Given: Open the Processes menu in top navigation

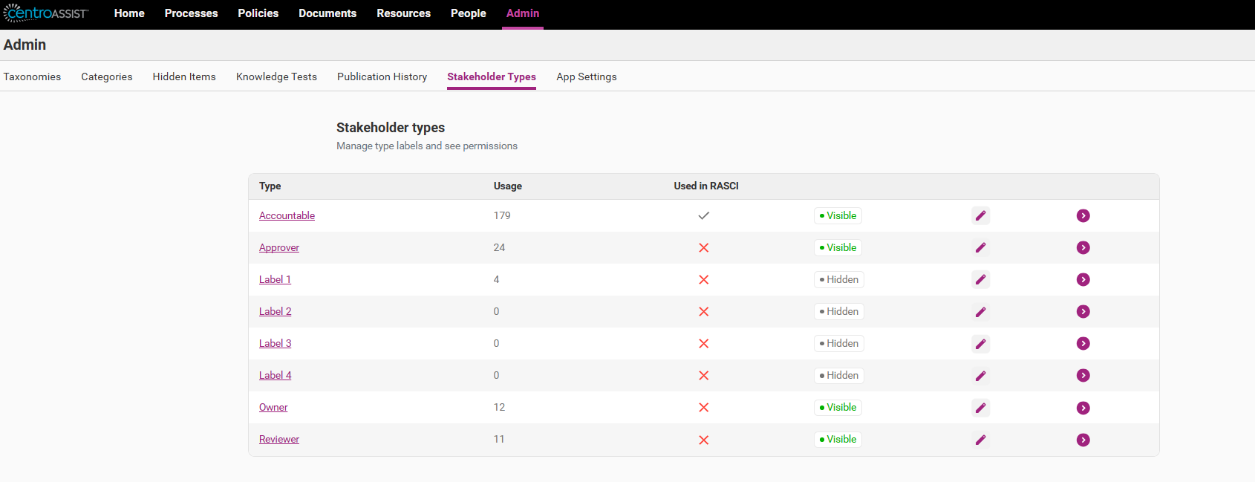Looking at the screenshot, I should coord(191,13).
